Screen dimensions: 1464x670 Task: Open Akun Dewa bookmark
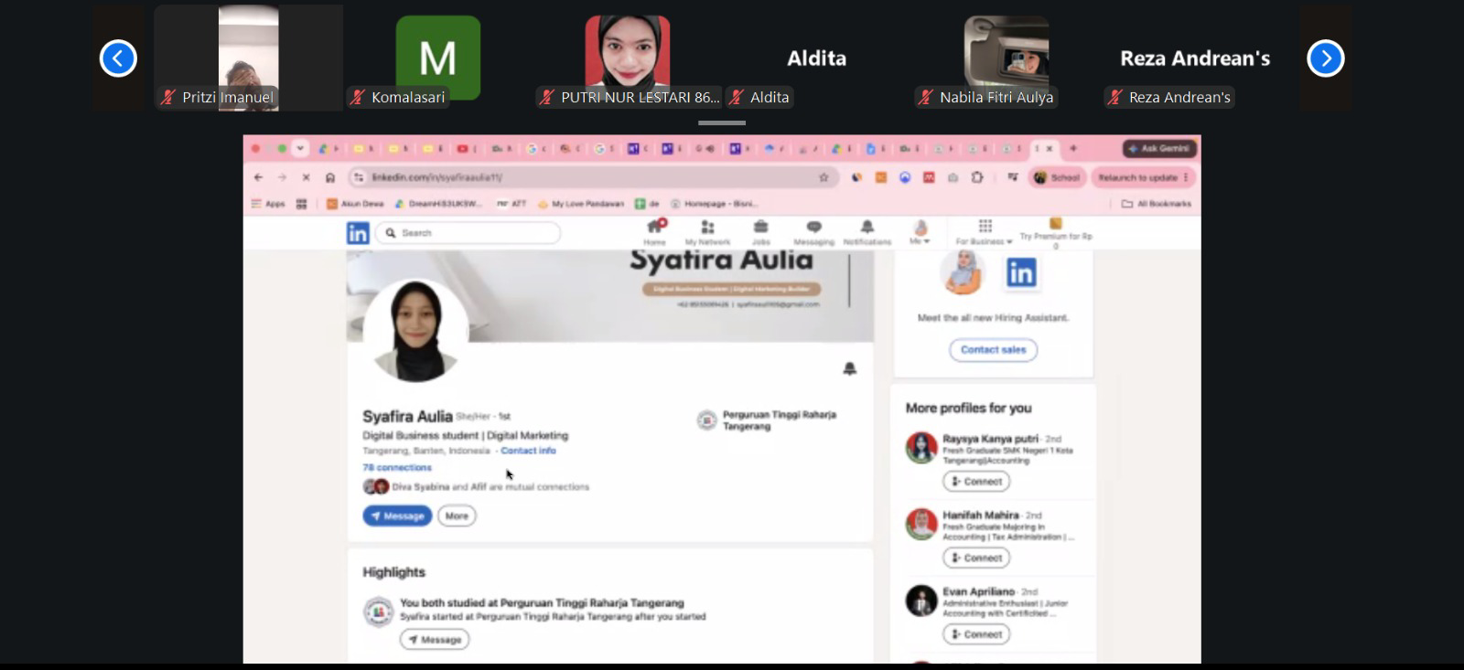coord(356,204)
